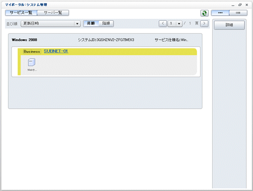Click the システムID text
This screenshot has height=191, width=253.
(x=106, y=40)
